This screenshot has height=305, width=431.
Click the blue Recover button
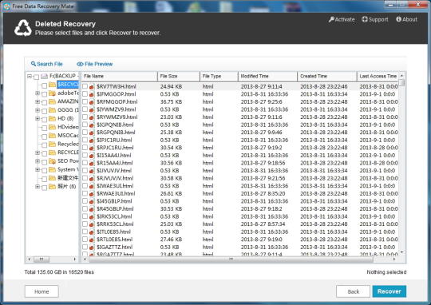[389, 291]
